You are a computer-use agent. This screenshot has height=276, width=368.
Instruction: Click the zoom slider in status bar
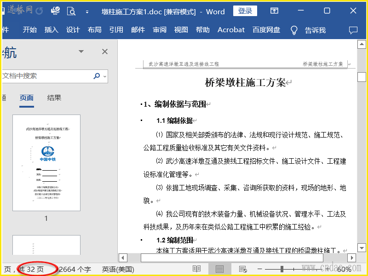tap(282, 269)
